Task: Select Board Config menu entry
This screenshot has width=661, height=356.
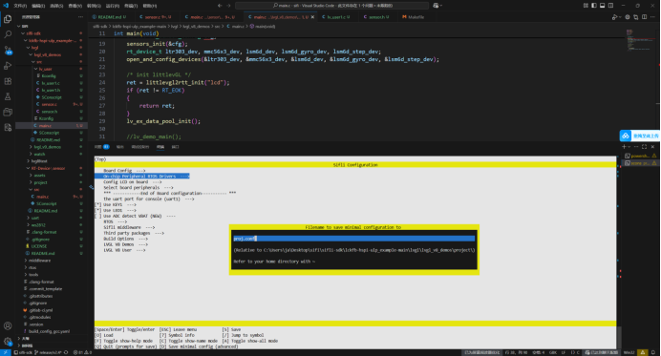Action: (x=124, y=171)
